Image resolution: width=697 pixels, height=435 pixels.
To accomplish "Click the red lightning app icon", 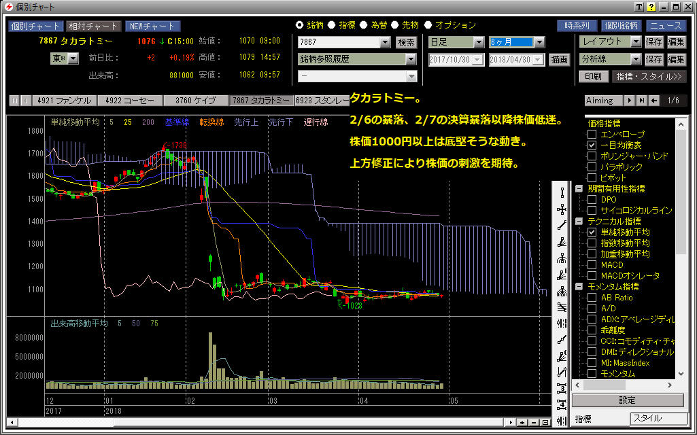I will coord(8,7).
